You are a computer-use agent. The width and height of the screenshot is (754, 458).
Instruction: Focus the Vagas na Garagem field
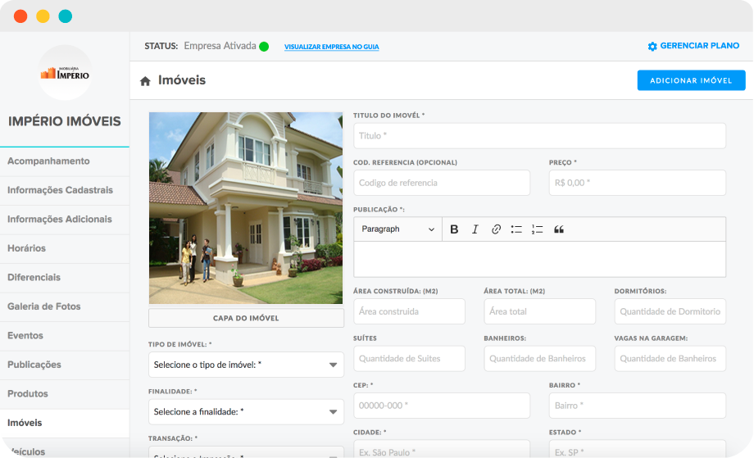[670, 359]
